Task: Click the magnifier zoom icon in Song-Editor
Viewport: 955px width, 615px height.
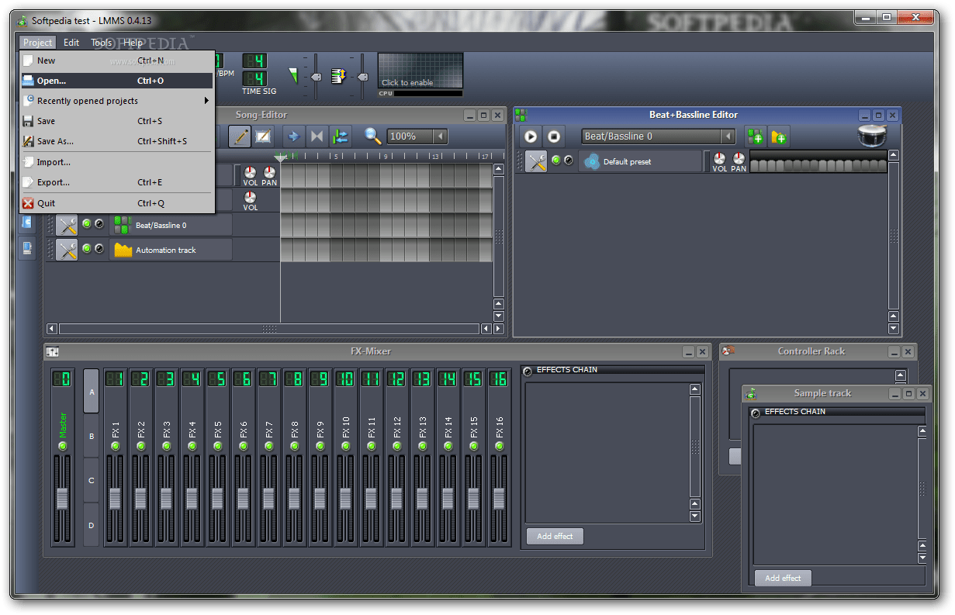Action: (373, 136)
